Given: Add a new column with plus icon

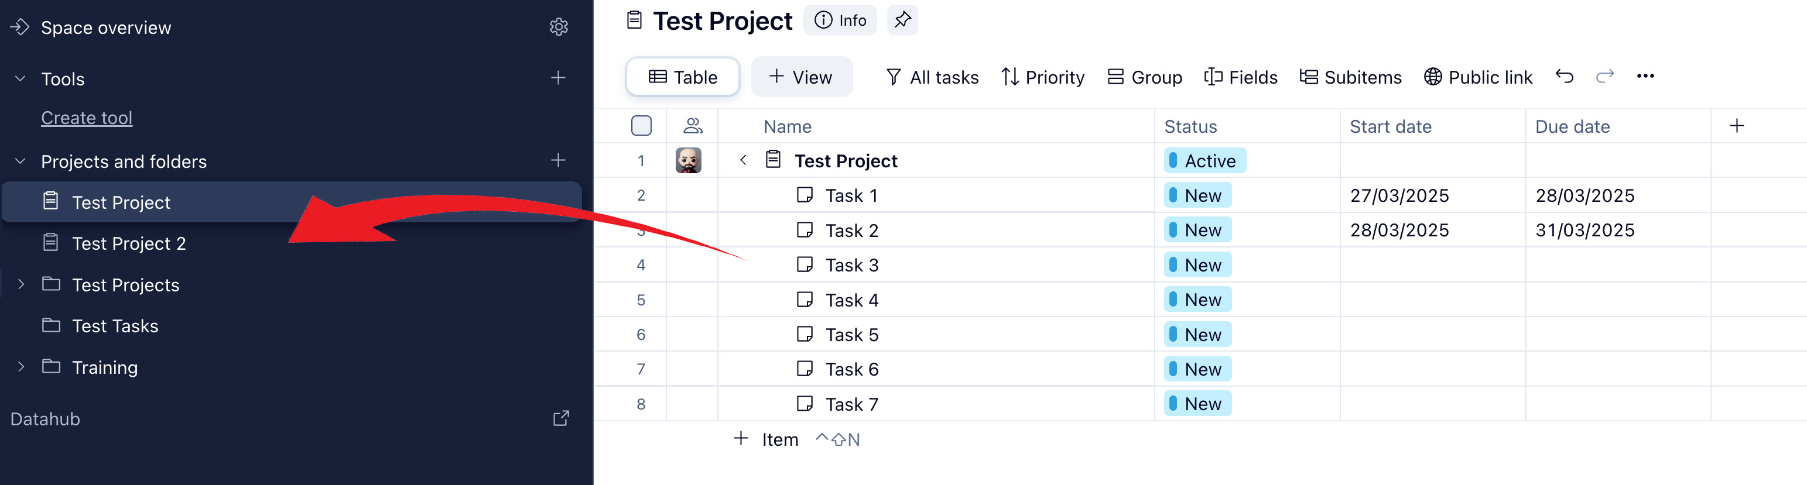Looking at the screenshot, I should pyautogui.click(x=1737, y=126).
